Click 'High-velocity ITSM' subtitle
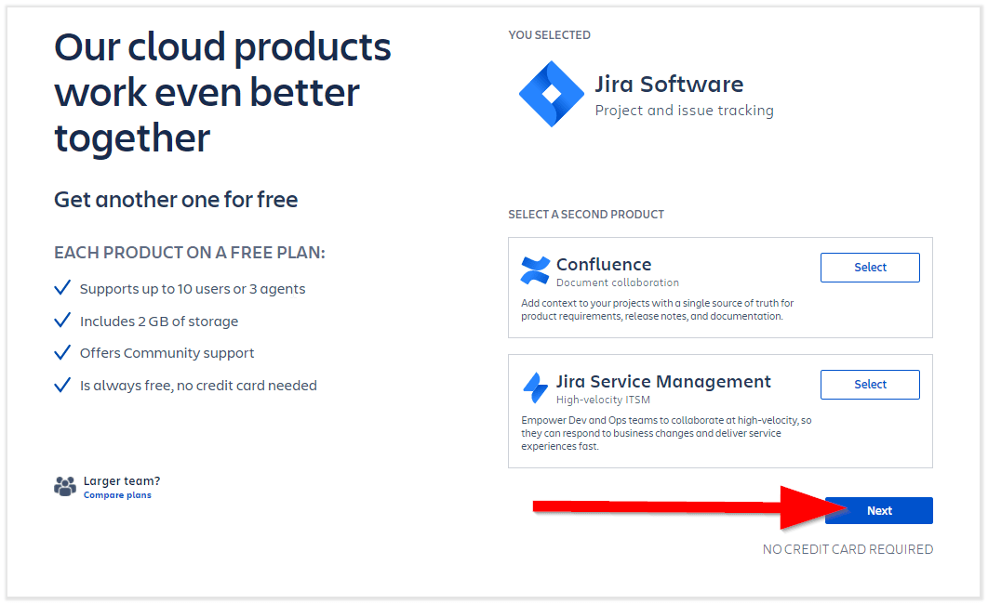Viewport: 988px width, 604px height. point(603,400)
